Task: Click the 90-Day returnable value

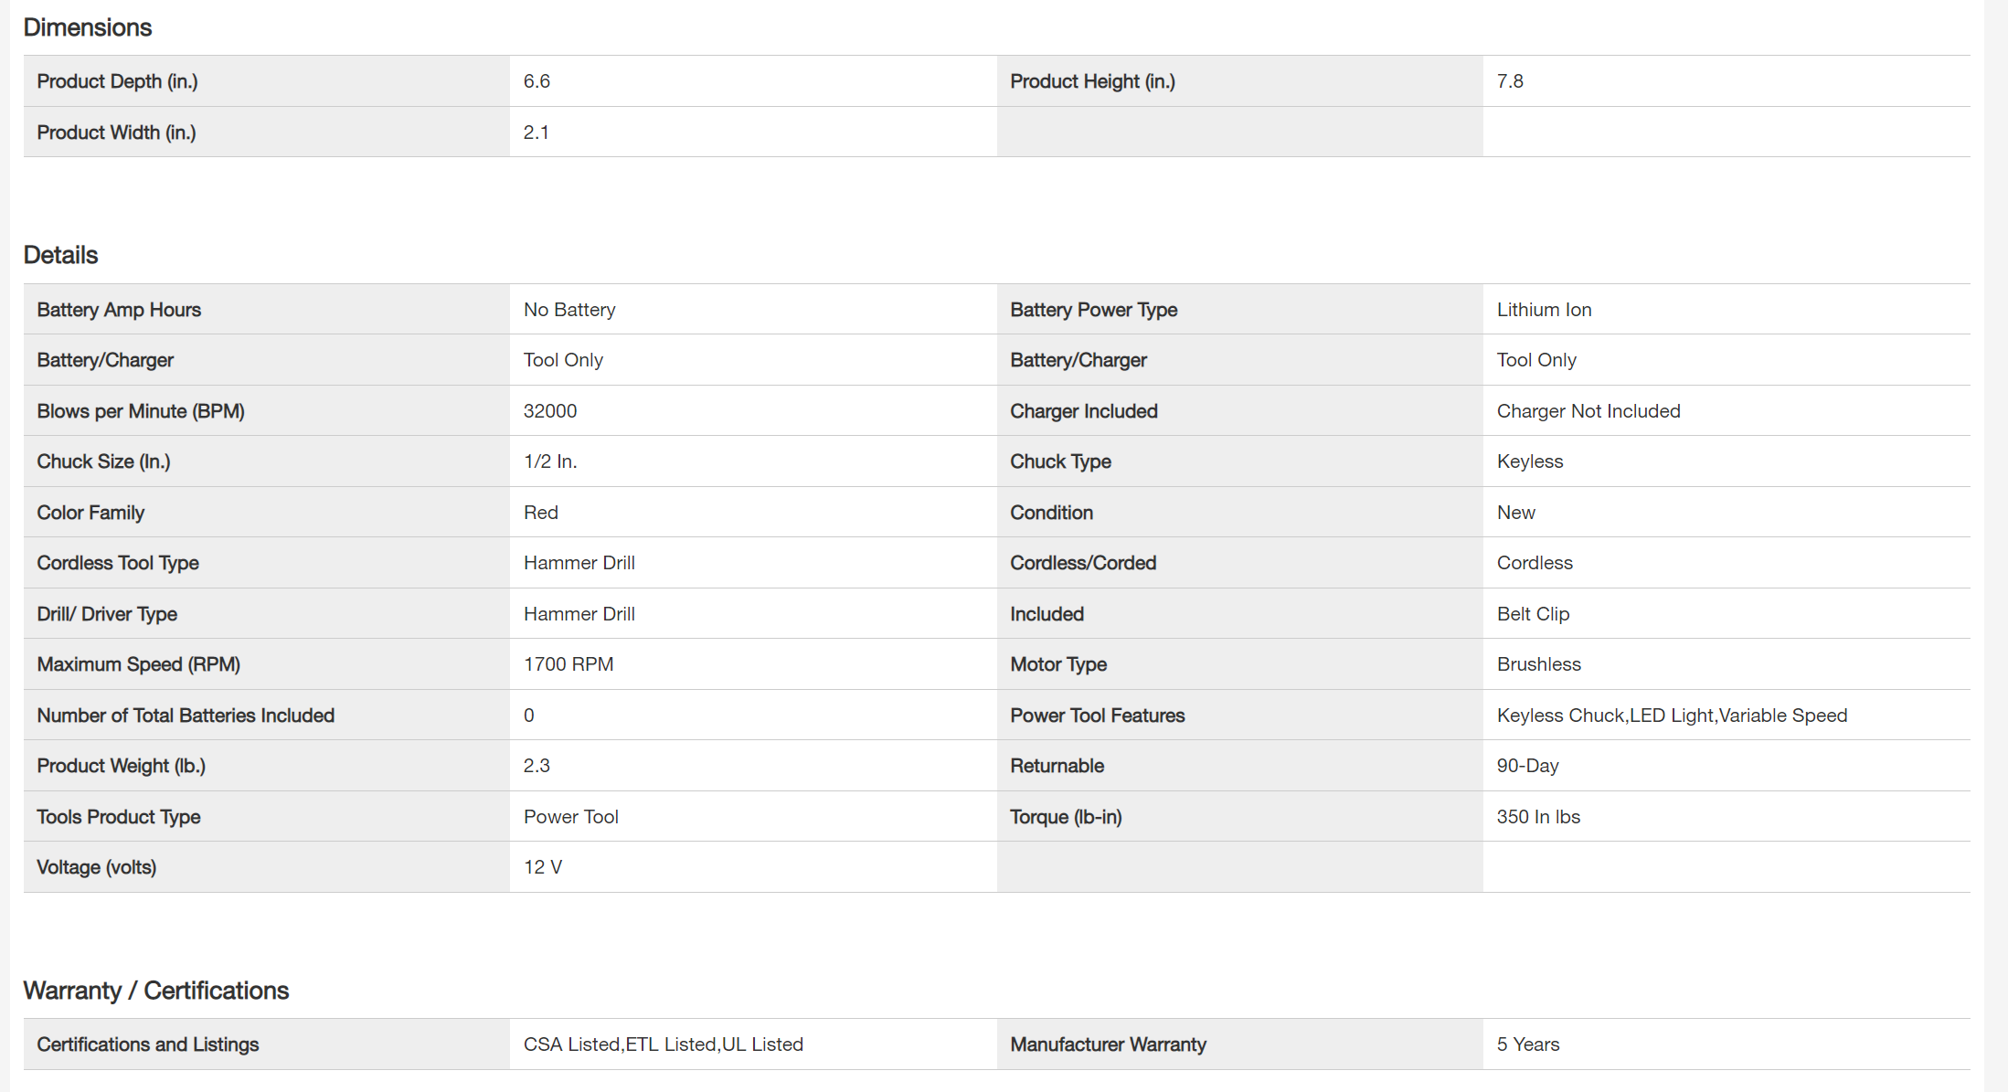Action: [x=1527, y=766]
